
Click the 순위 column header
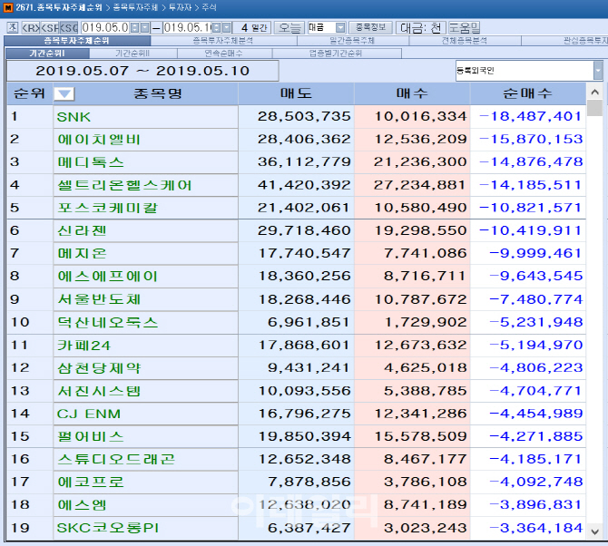tap(29, 93)
